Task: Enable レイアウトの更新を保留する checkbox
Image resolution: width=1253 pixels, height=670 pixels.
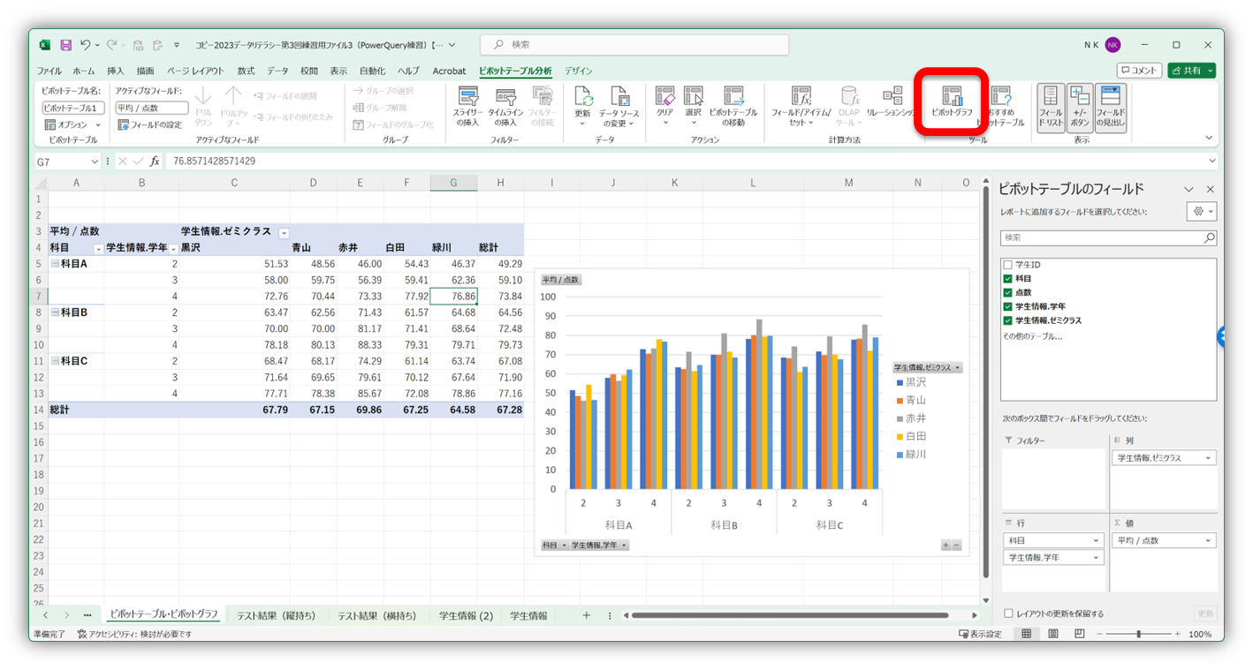Action: tap(1009, 614)
